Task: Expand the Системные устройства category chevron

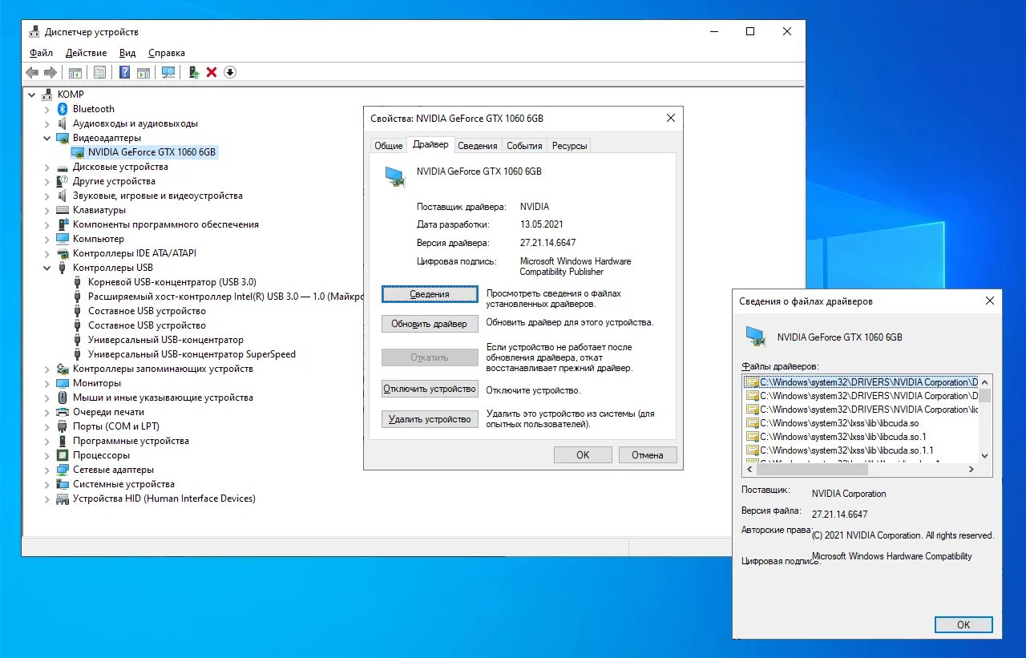Action: [46, 484]
